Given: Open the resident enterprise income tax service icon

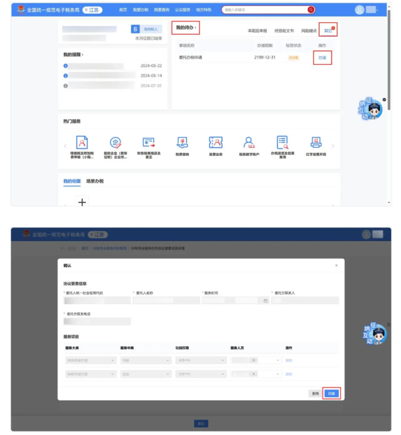Looking at the screenshot, I should pos(115,143).
